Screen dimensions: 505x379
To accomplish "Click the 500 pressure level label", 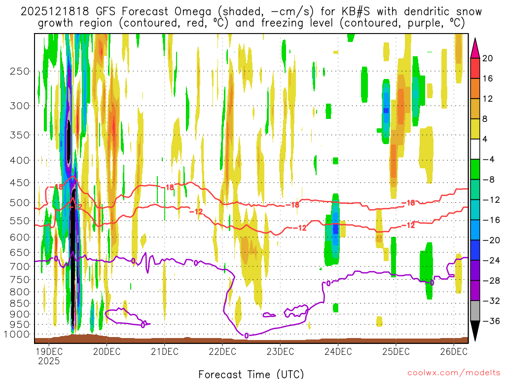I will click(x=20, y=203).
